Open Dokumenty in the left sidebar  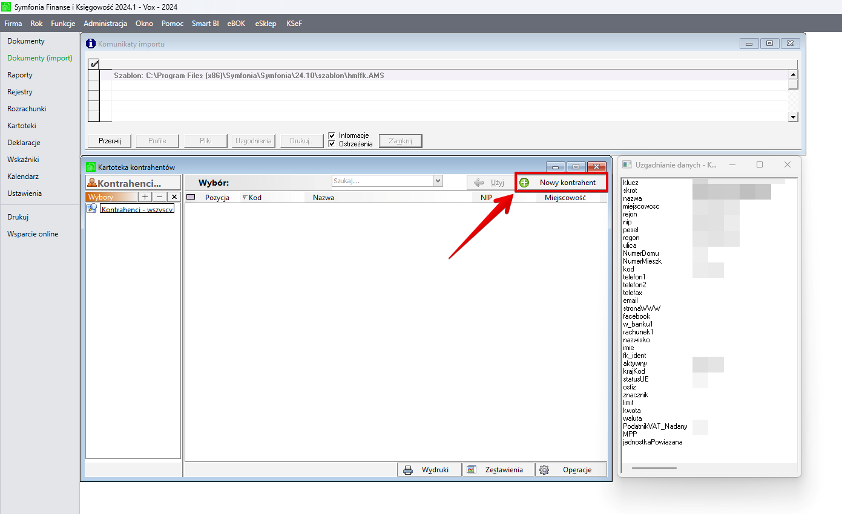tap(26, 41)
